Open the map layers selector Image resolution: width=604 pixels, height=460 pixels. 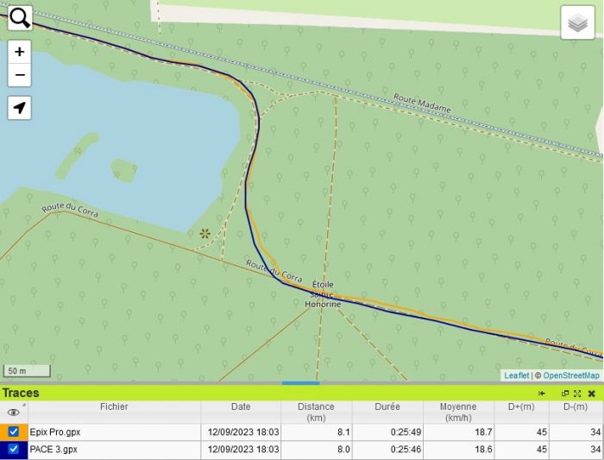coord(579,22)
